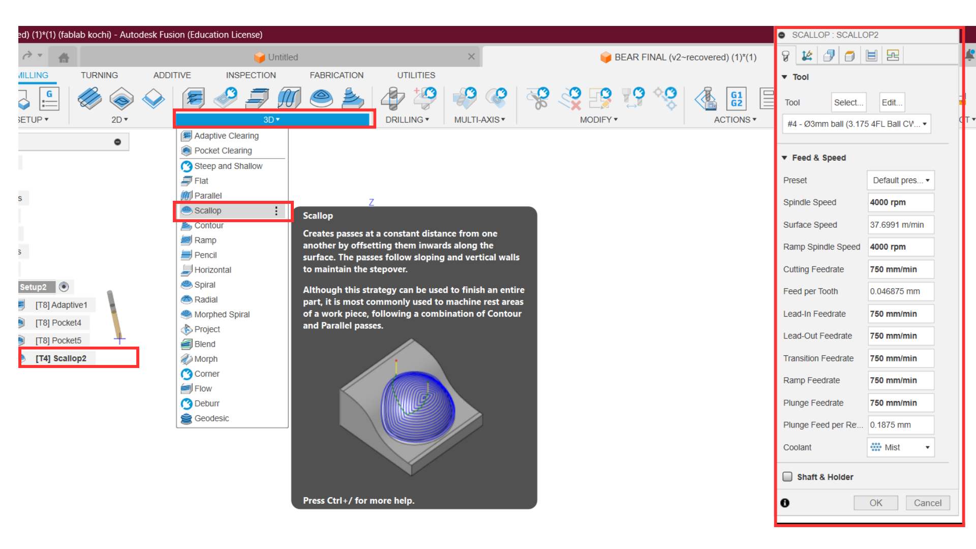Screen dimensions: 976x549
Task: Click the Drill toolbar icon
Action: point(392,98)
